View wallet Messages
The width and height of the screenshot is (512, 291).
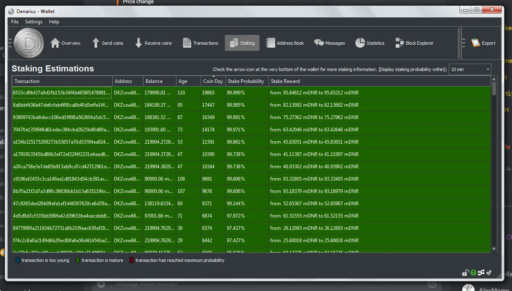(x=329, y=43)
